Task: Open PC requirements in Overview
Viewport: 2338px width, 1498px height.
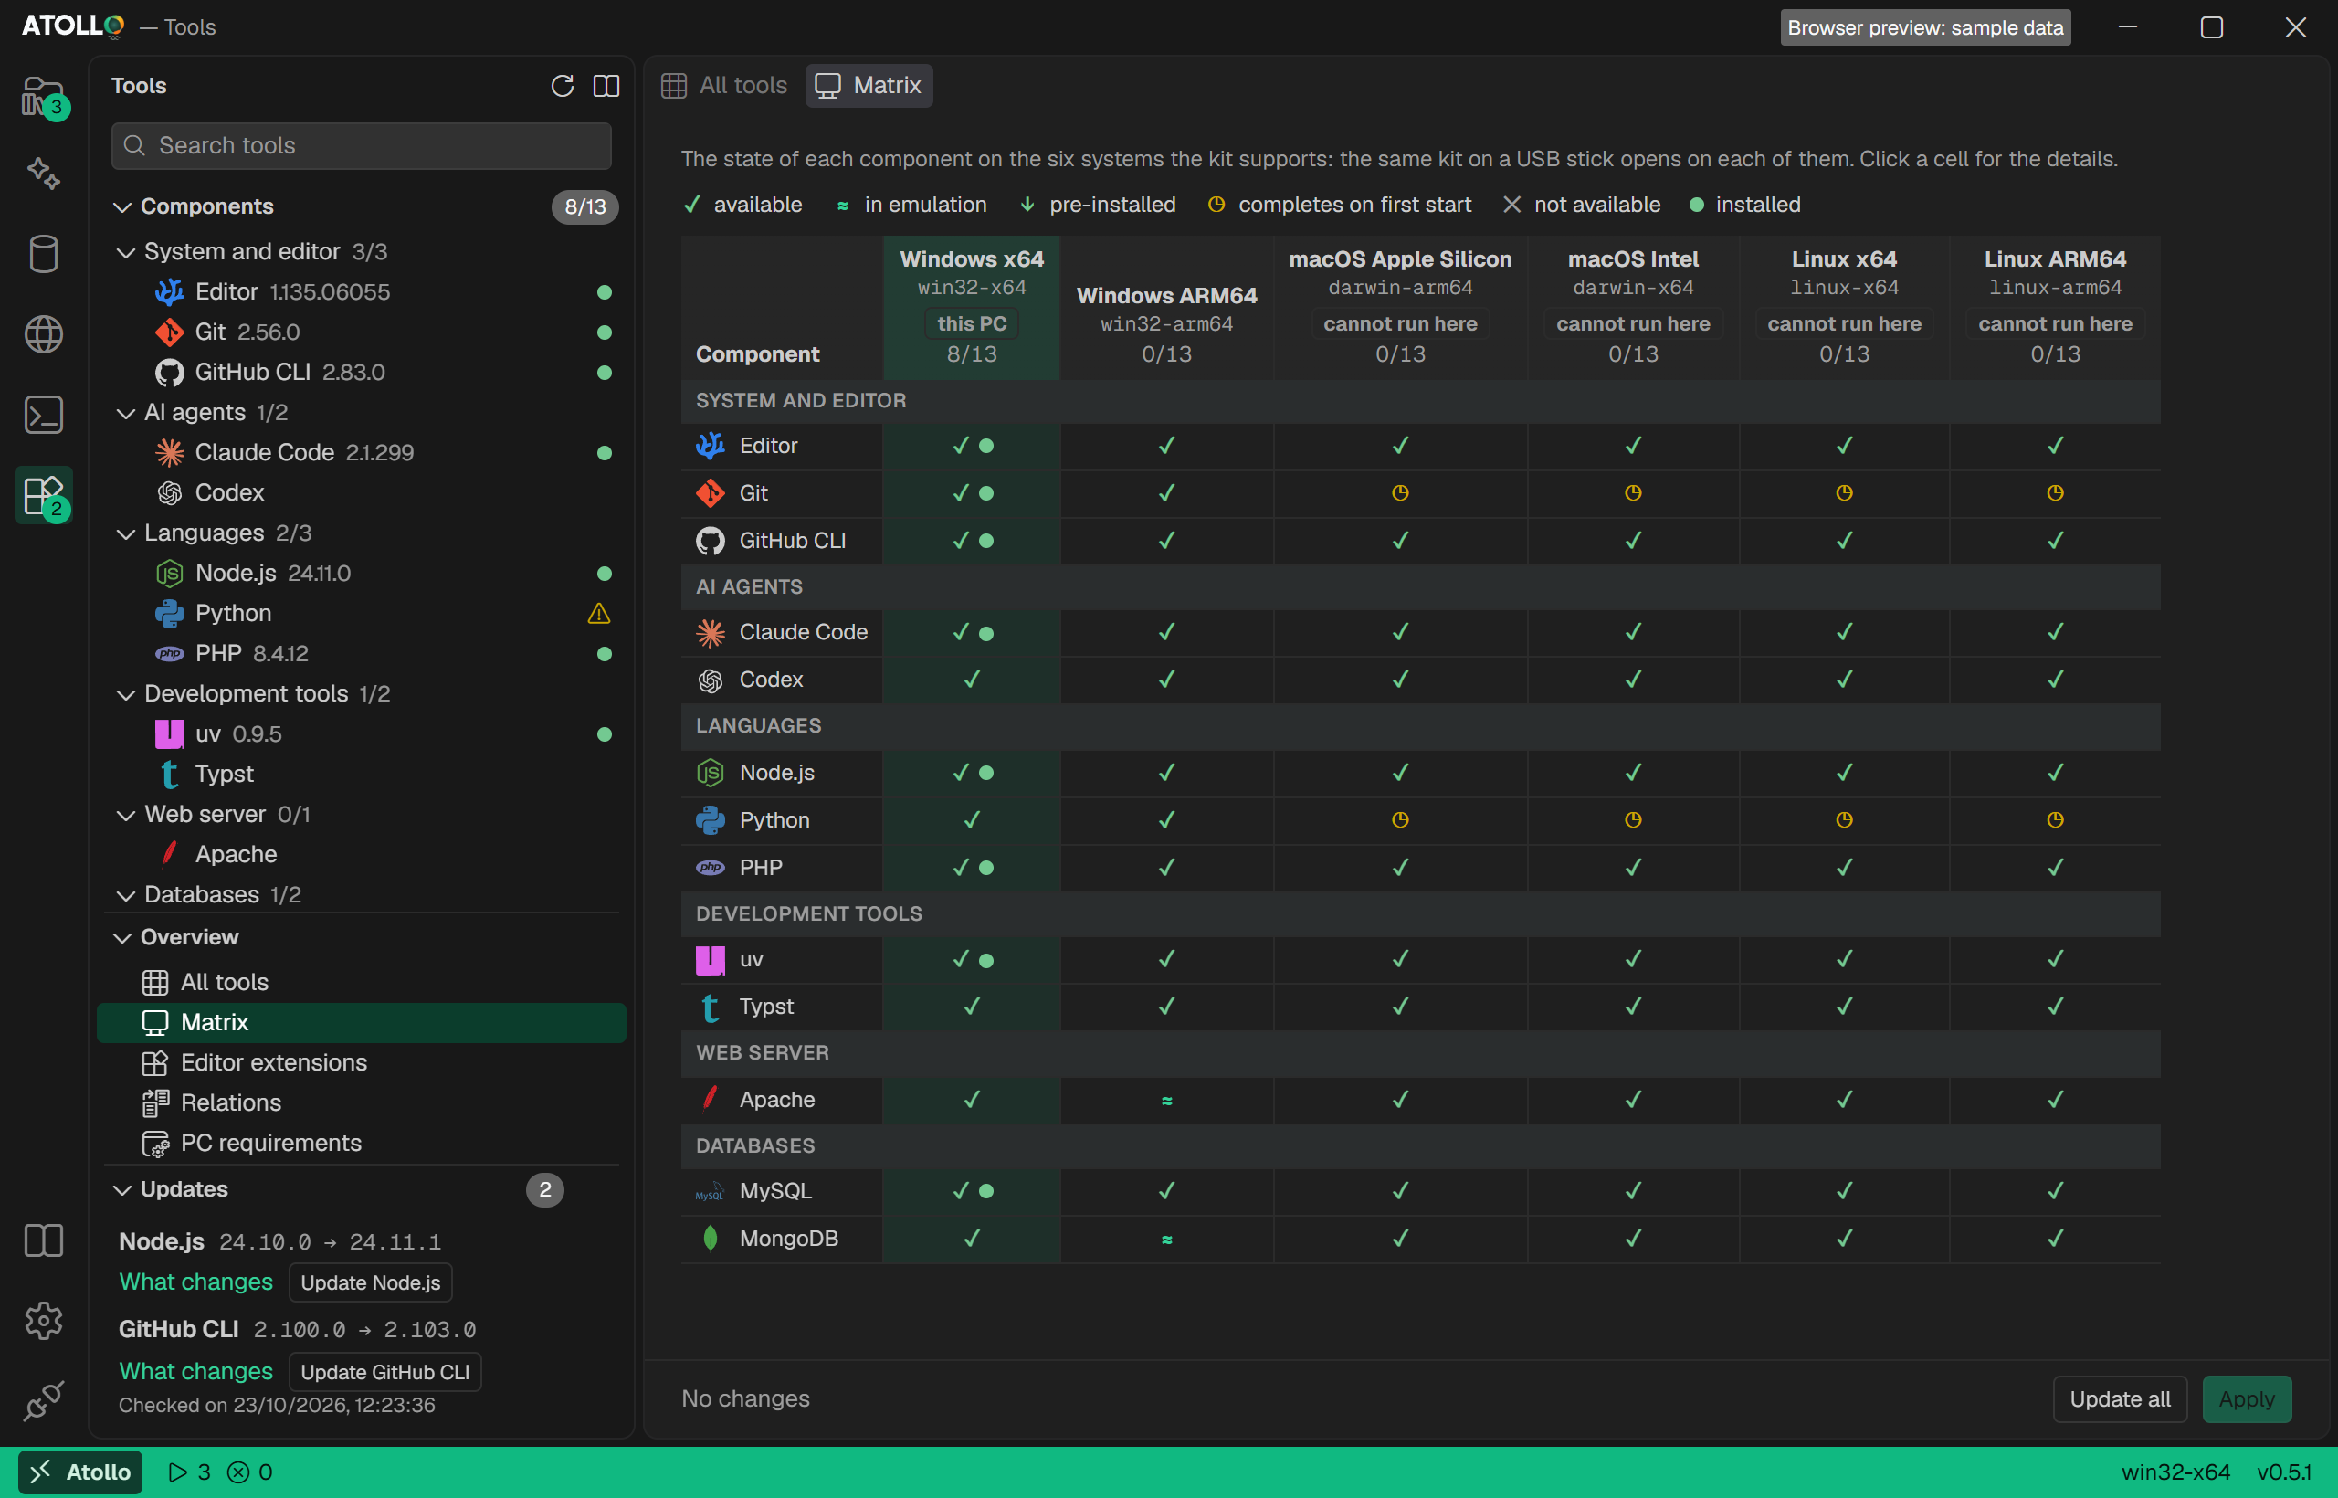Action: coord(362,1143)
